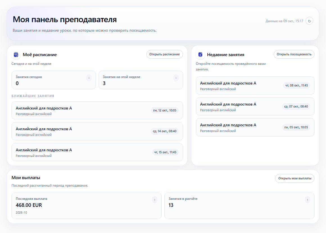
Task: Click the Последний рассчитанный период преподавания text
Action: pos(50,186)
